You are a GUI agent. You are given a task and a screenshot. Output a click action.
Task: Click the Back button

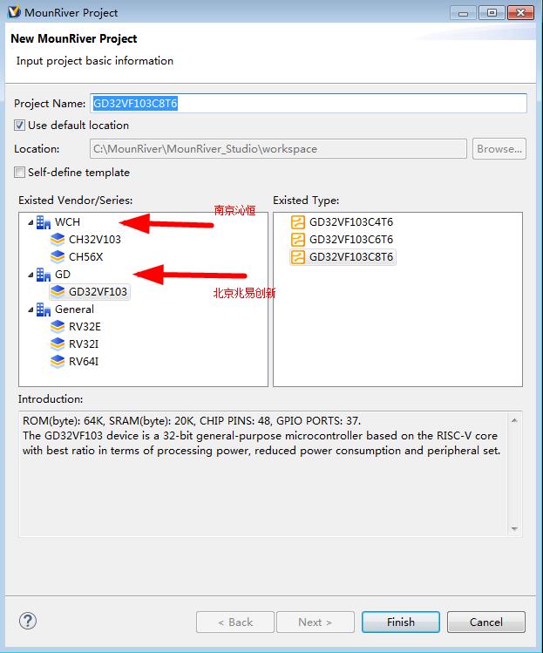tap(235, 622)
